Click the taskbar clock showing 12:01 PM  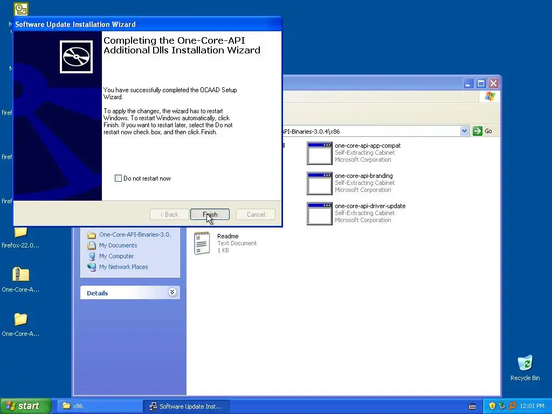point(532,406)
